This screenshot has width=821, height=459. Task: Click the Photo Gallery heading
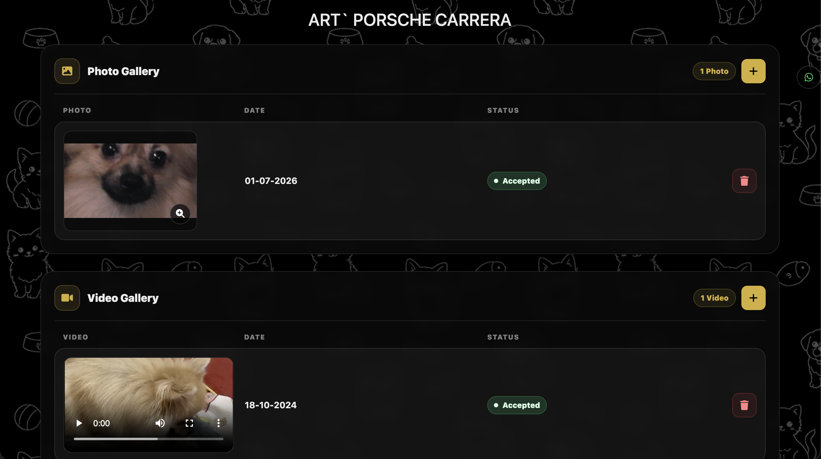[123, 71]
